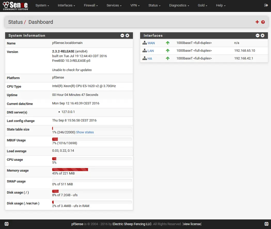
Task: Open the WAN interface link
Action: point(151,43)
